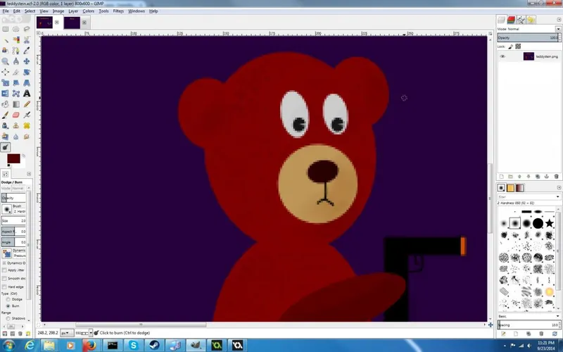Viewport: 563px width, 352px height.
Task: Select the Select by Color tool
Action: click(x=15, y=40)
